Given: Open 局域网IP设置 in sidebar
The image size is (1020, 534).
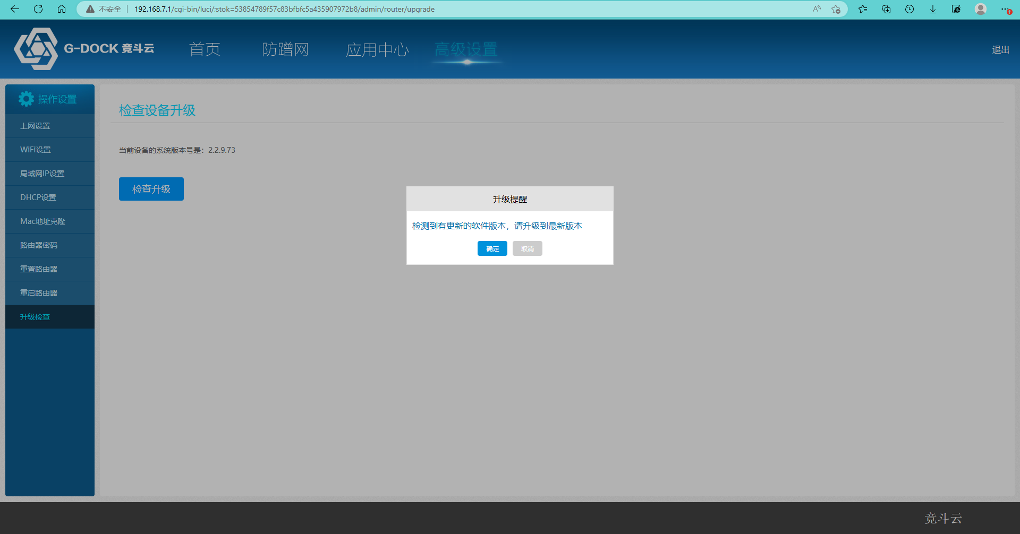Looking at the screenshot, I should pos(50,174).
